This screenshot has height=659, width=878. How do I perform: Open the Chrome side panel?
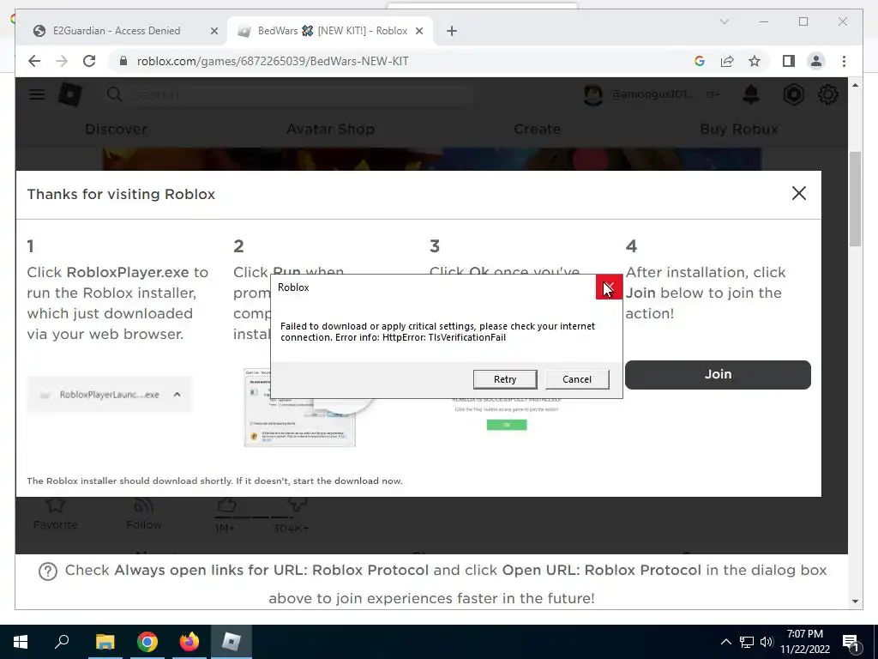click(789, 61)
